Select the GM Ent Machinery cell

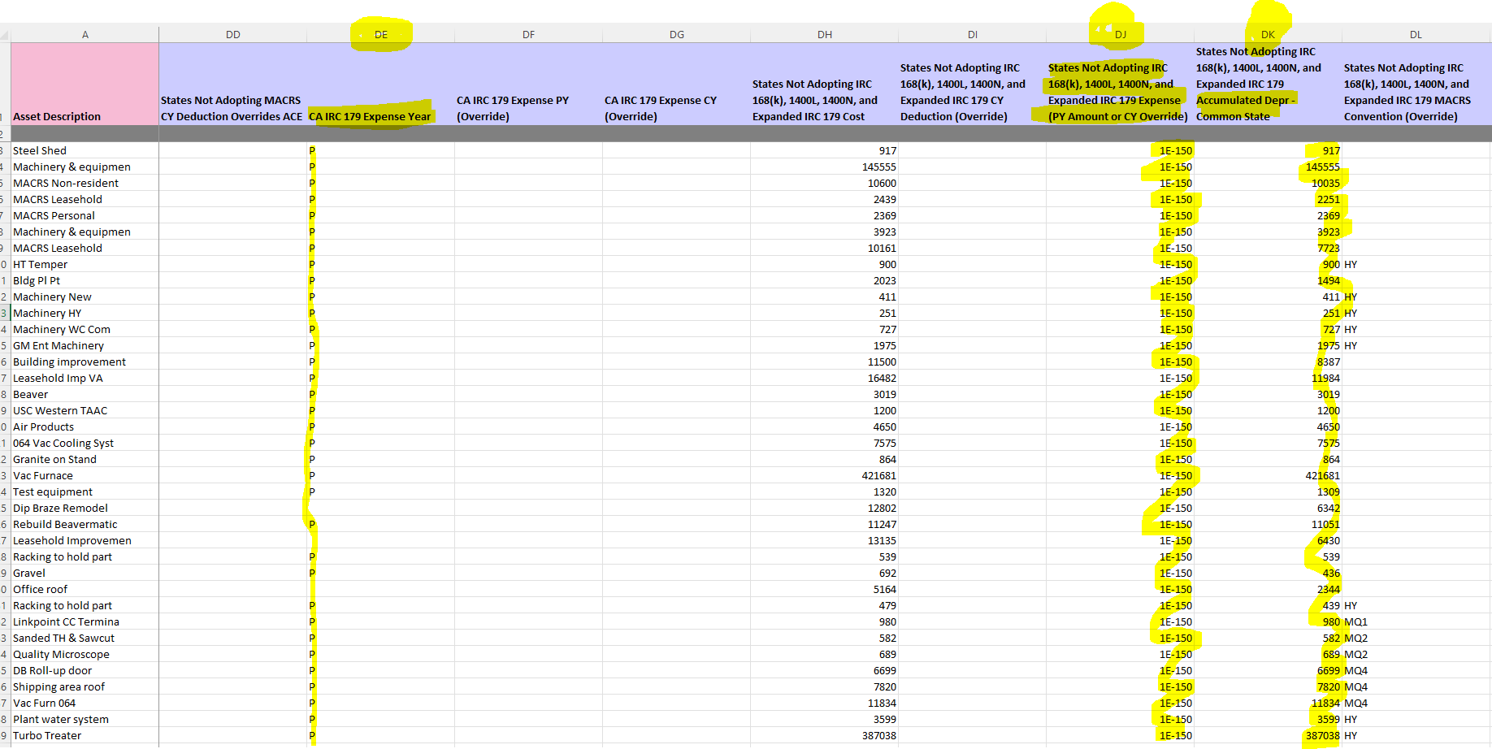pos(85,345)
